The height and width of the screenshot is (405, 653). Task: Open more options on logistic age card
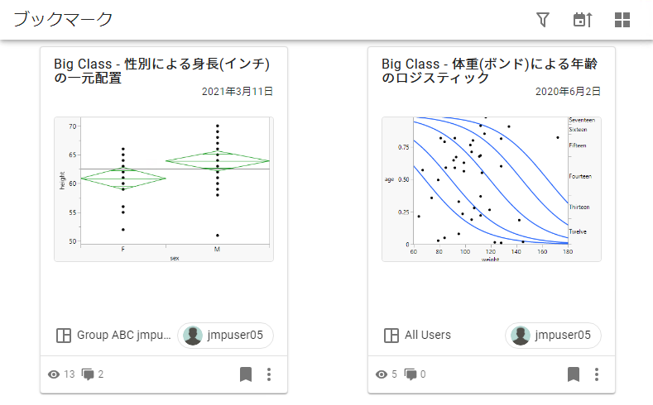597,374
